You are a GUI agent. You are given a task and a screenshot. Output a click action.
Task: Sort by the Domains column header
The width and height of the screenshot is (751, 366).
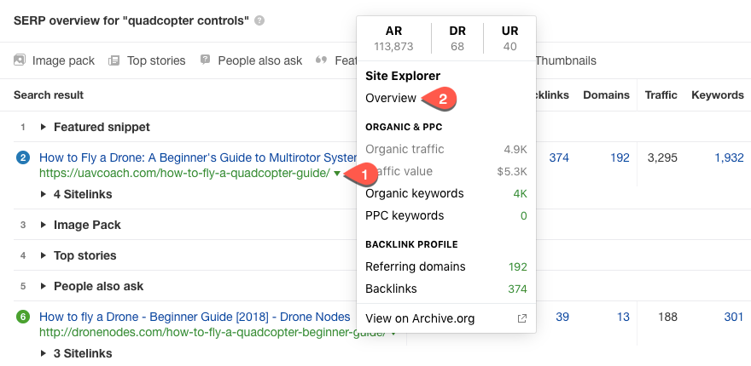click(606, 95)
